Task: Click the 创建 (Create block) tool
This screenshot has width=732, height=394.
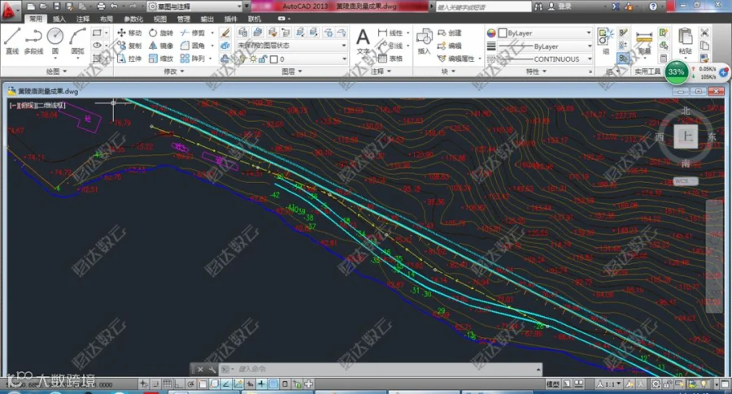Action: click(x=450, y=32)
